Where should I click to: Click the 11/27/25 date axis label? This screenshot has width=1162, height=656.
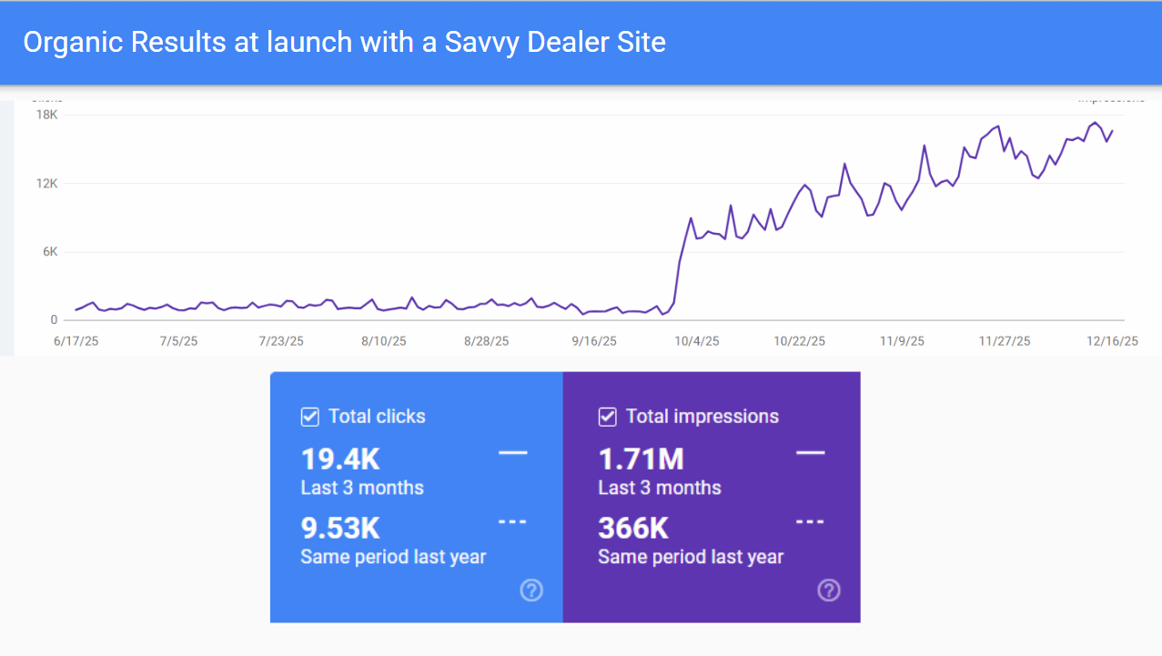coord(1005,341)
